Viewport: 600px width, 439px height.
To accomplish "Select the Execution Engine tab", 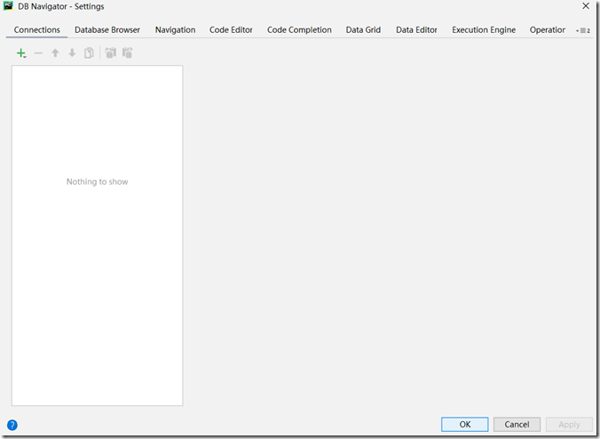I will (484, 30).
